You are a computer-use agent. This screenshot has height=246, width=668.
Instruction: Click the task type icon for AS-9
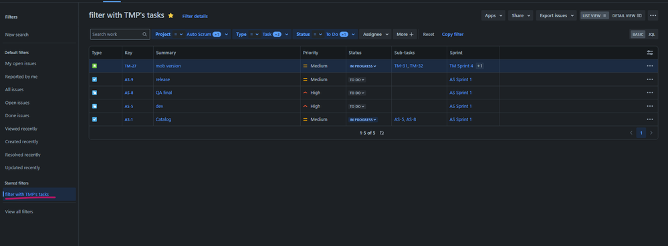tap(94, 79)
